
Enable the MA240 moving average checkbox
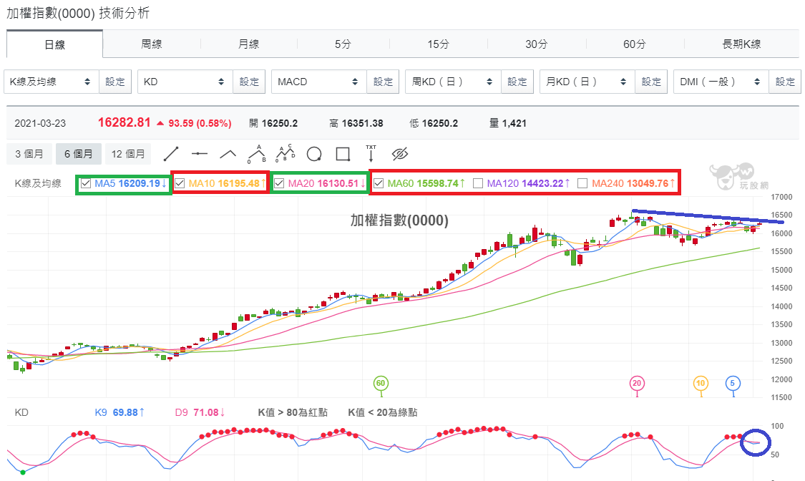pos(582,183)
